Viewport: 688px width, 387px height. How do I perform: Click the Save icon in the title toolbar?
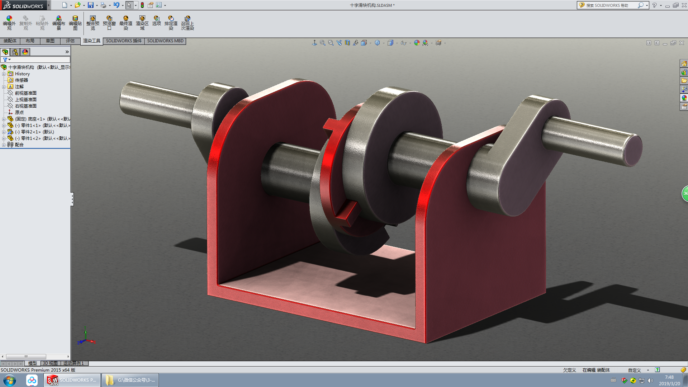click(91, 5)
